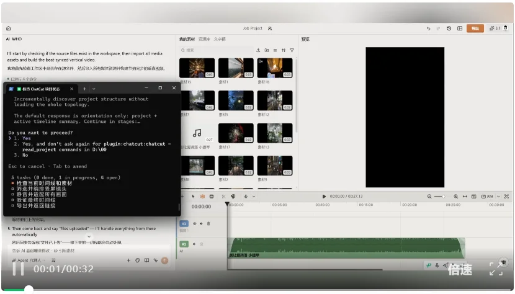Screen dimensions: 515x294
Task: Click the orange export button
Action: pyautogui.click(x=475, y=29)
